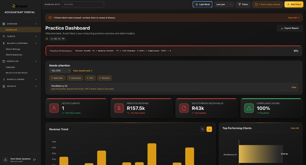Click the Practice Revenue dollar icon

click(119, 108)
